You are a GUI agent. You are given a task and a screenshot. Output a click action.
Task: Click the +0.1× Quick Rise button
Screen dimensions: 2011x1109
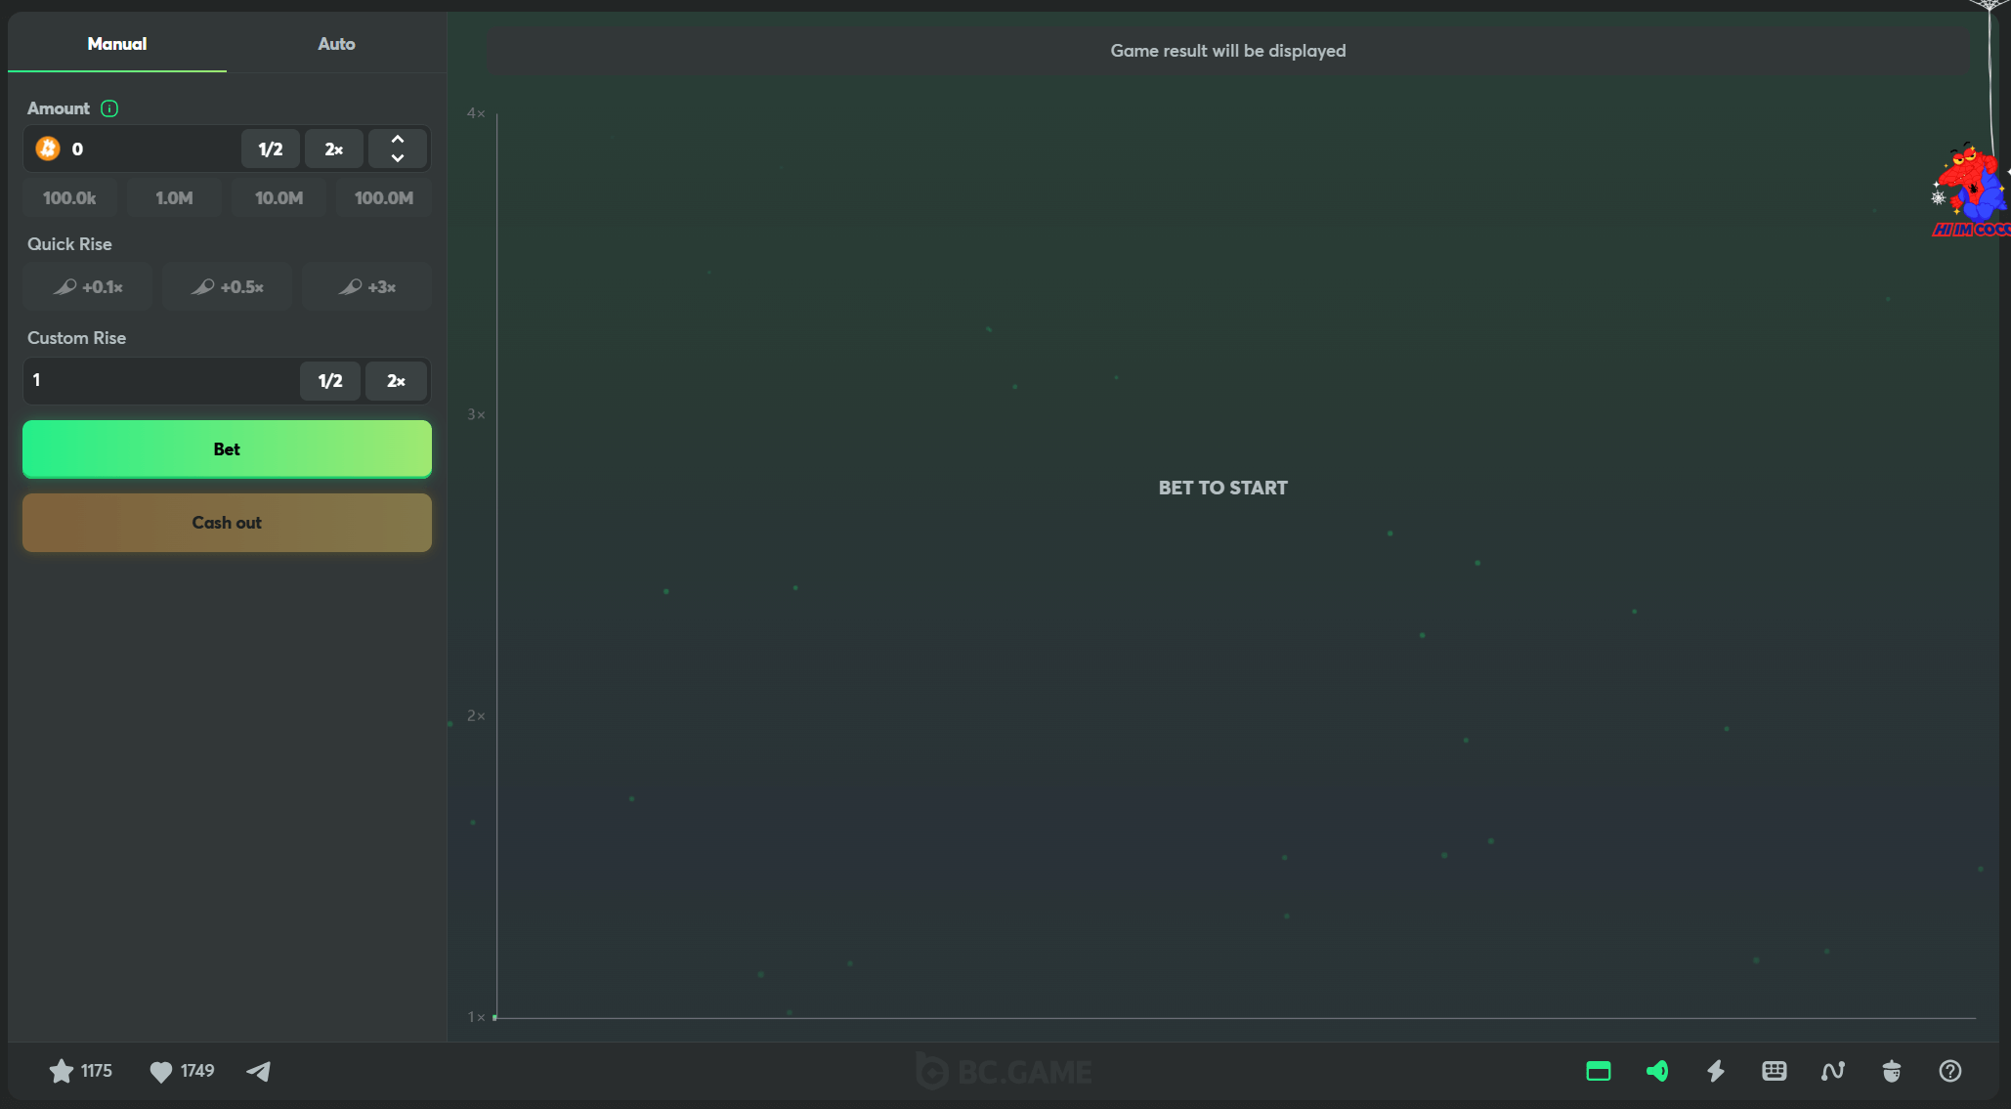pos(88,286)
